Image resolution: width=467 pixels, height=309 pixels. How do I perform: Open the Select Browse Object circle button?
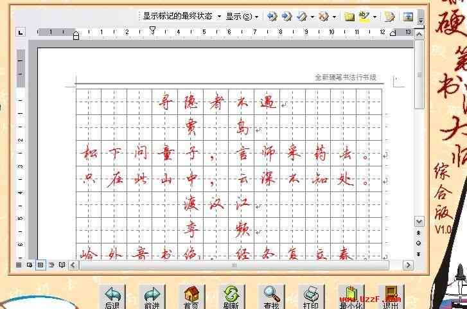click(x=418, y=243)
